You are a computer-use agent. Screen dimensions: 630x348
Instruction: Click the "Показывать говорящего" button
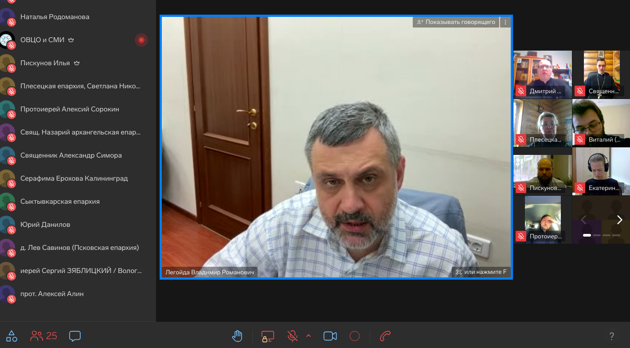(x=456, y=22)
